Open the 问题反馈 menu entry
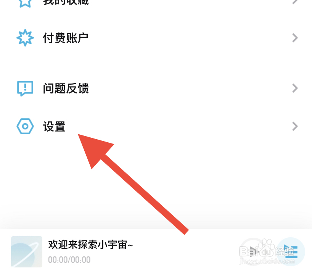This screenshot has width=312, height=272. 156,89
